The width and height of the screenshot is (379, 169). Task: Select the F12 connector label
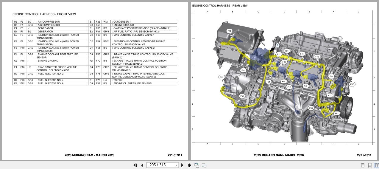289,87
